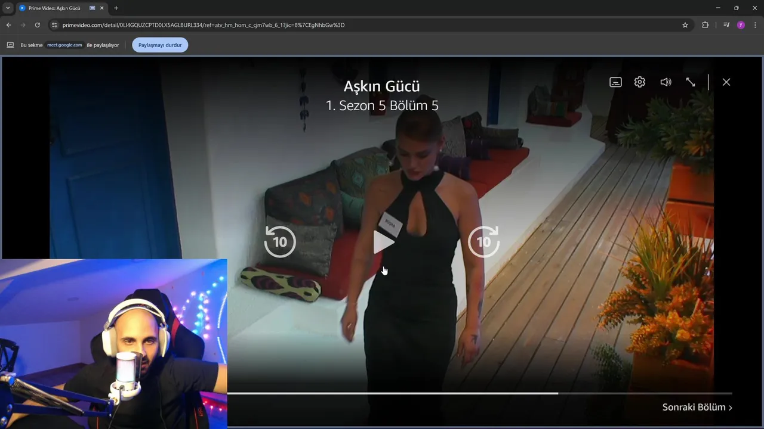
Task: Bookmark this page with the star icon
Action: [x=685, y=25]
